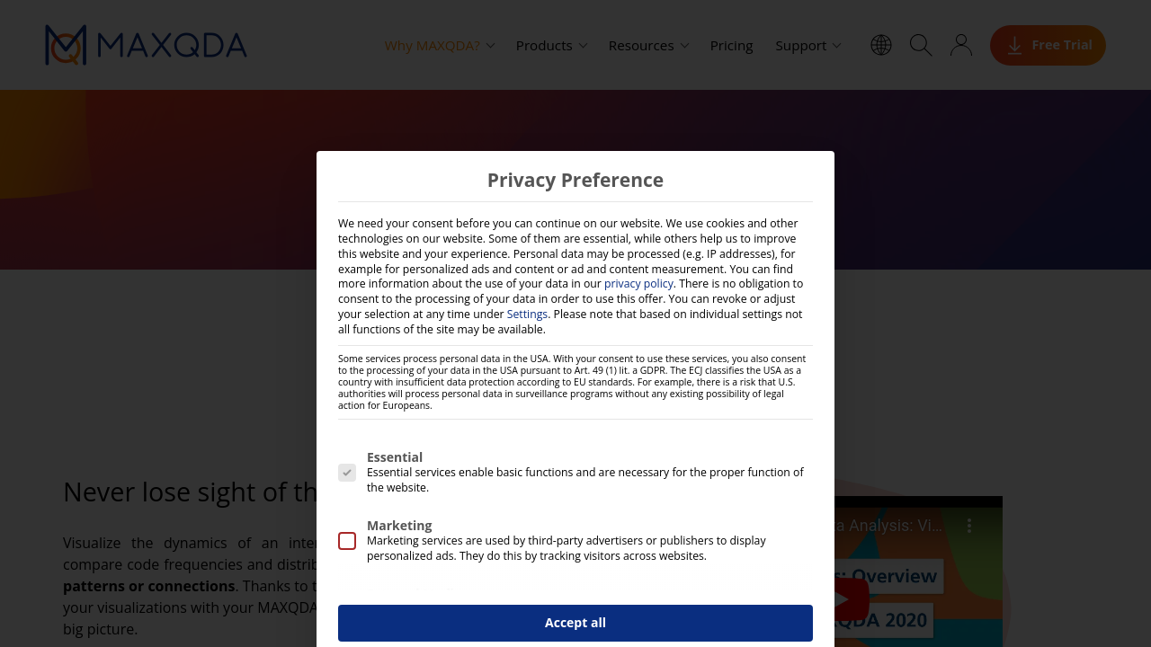Play the YouTube video
Screen dimensions: 1151x647
(845, 600)
